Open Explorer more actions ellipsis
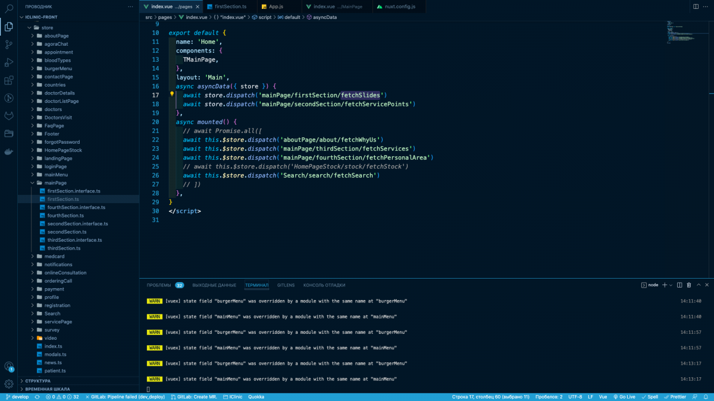This screenshot has width=714, height=401. tap(130, 7)
